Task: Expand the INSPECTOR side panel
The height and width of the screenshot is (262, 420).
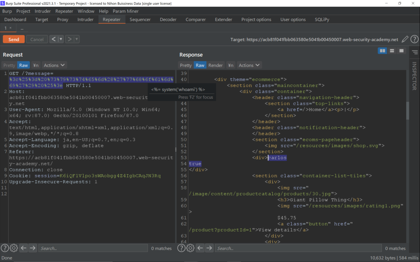Action: click(x=414, y=76)
